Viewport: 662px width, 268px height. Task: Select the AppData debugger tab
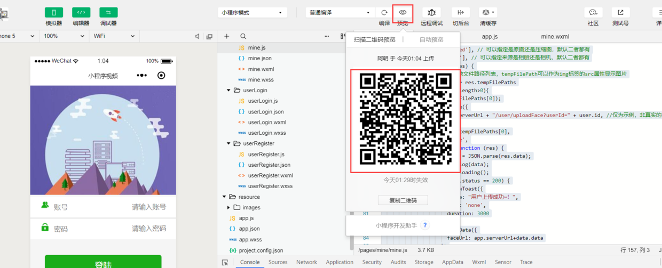(453, 262)
